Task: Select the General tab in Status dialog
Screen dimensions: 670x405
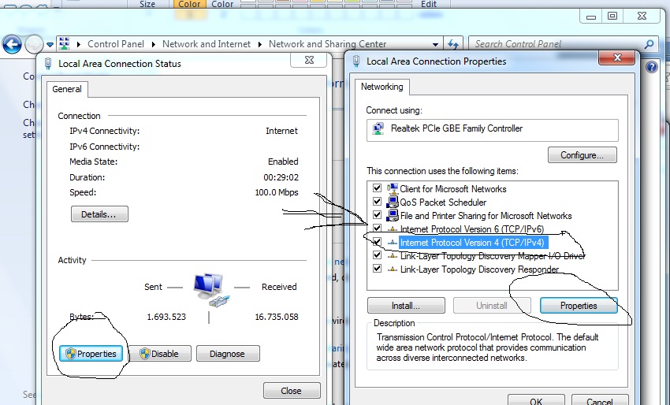Action: tap(67, 89)
